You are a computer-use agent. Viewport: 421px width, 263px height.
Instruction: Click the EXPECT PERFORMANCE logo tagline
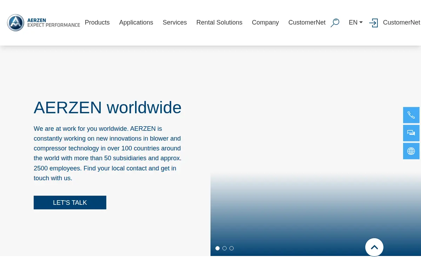(54, 25)
